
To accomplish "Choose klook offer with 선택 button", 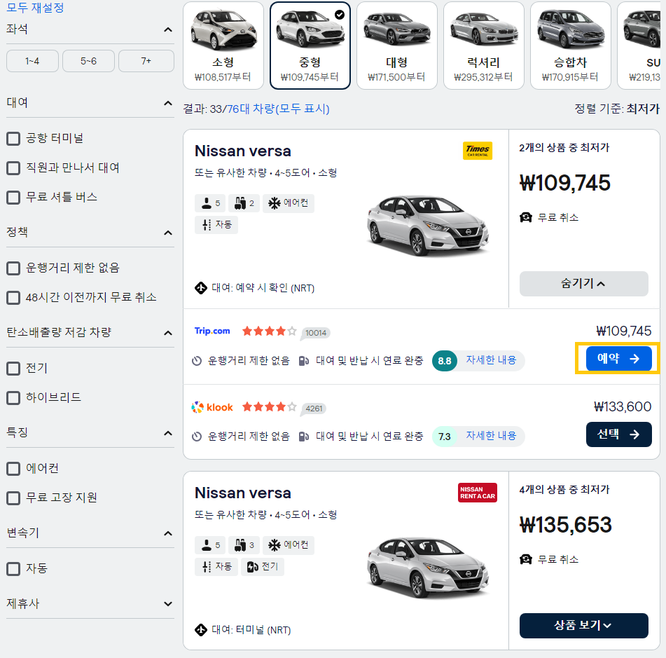I will (619, 434).
